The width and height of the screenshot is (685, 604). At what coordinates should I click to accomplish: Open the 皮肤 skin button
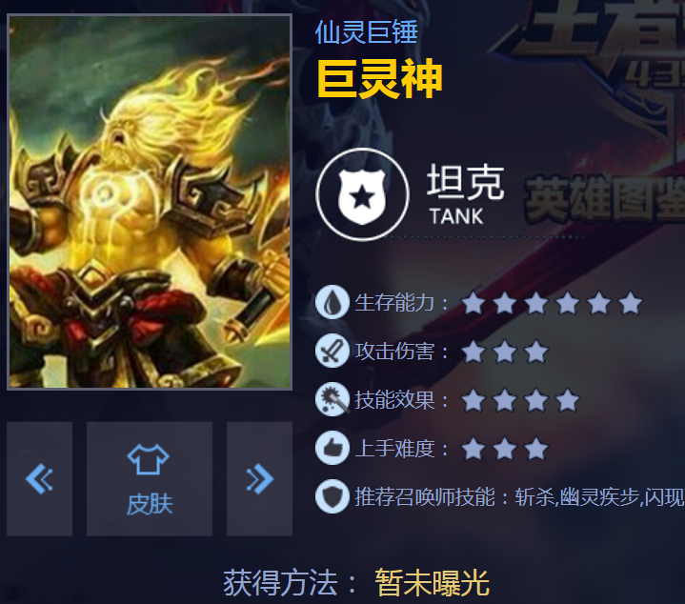(x=150, y=478)
